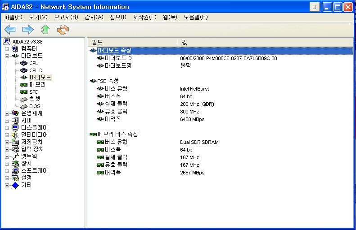Open the 칩셋 tree item
Viewport: 356px width, 230px height.
[34, 99]
